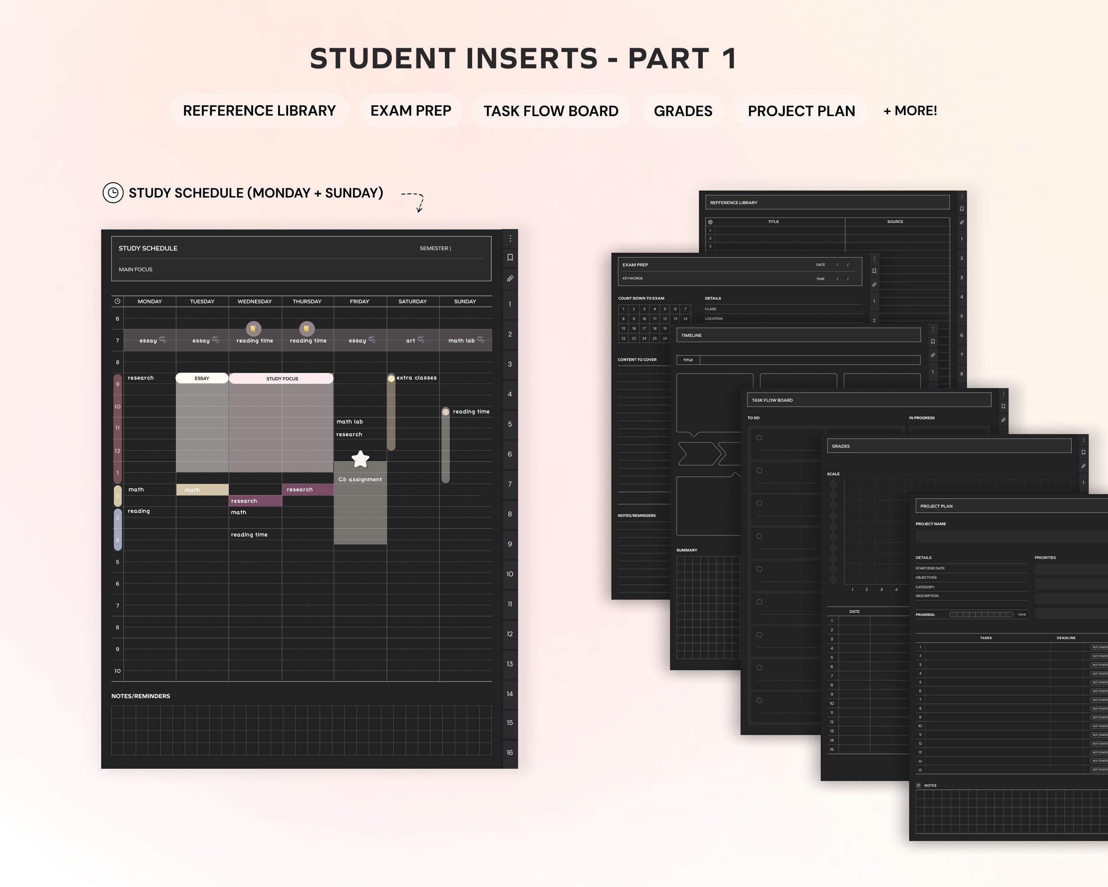Go to side tab 4 on Reference Library page
The image size is (1108, 887).
[x=962, y=297]
